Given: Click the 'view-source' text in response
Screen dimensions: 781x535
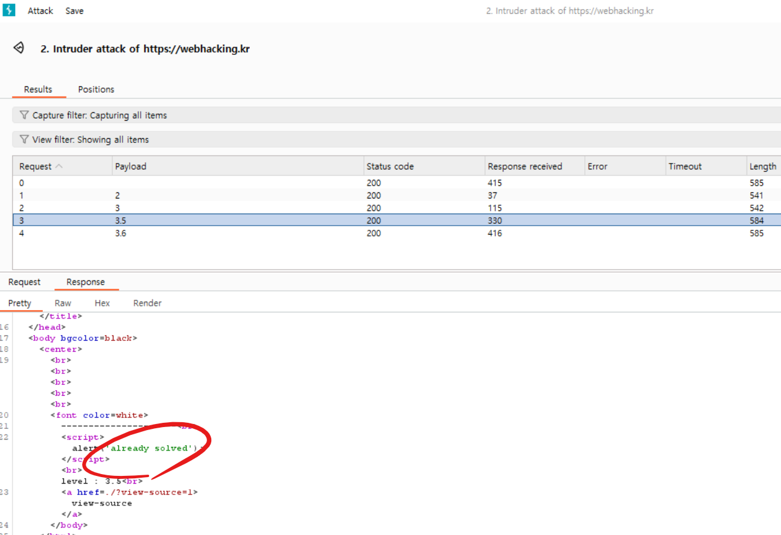Looking at the screenshot, I should (x=101, y=503).
